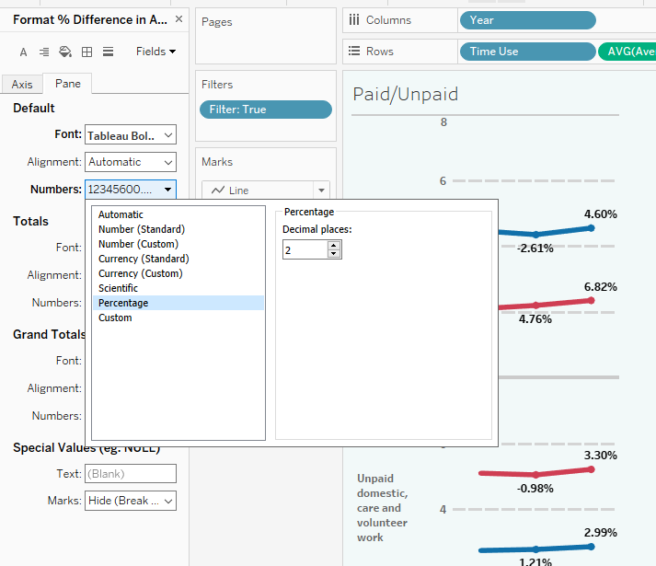The height and width of the screenshot is (566, 656).
Task: Select the Filter: True pill
Action: tap(266, 110)
